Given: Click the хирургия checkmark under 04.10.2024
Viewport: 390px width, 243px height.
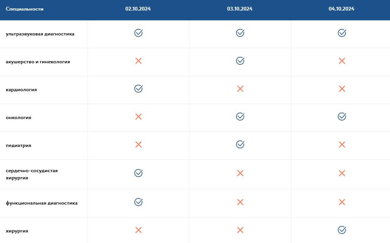Looking at the screenshot, I should (x=342, y=230).
